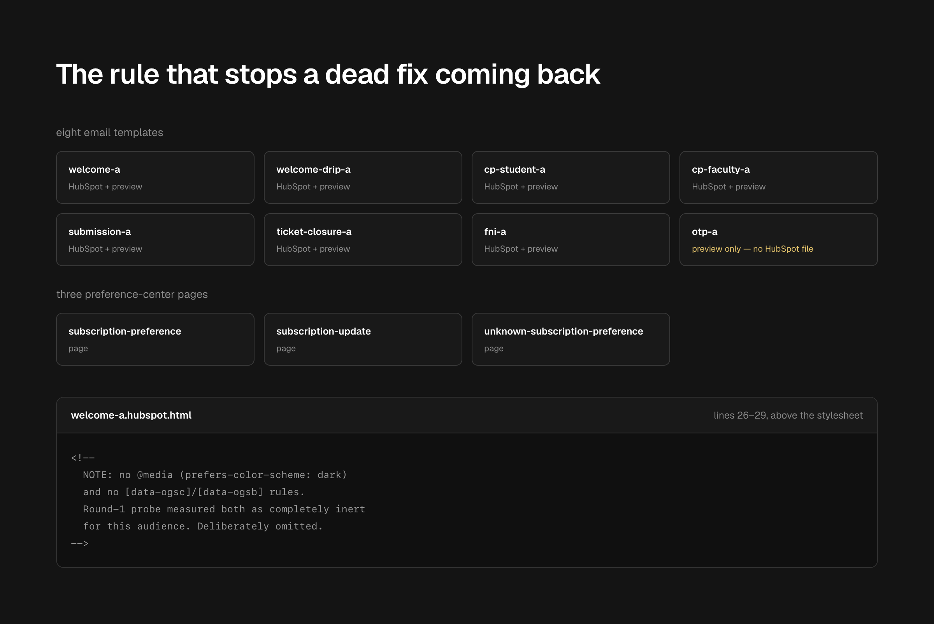Click the opening '<!--' comment marker
Image resolution: width=934 pixels, height=624 pixels.
[x=83, y=457]
